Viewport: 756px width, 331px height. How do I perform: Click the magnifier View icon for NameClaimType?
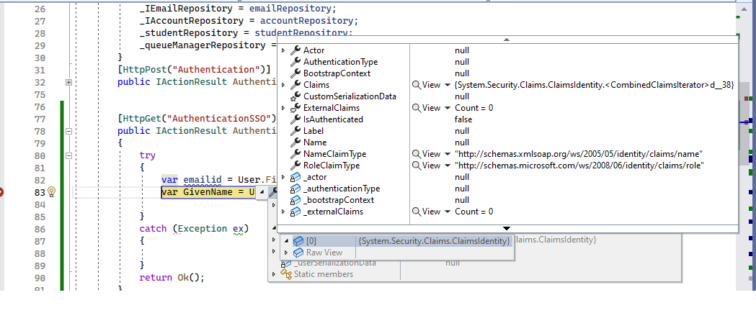pos(416,155)
